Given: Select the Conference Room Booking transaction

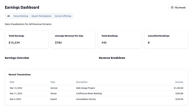Looking at the screenshot, I should coord(96,93).
